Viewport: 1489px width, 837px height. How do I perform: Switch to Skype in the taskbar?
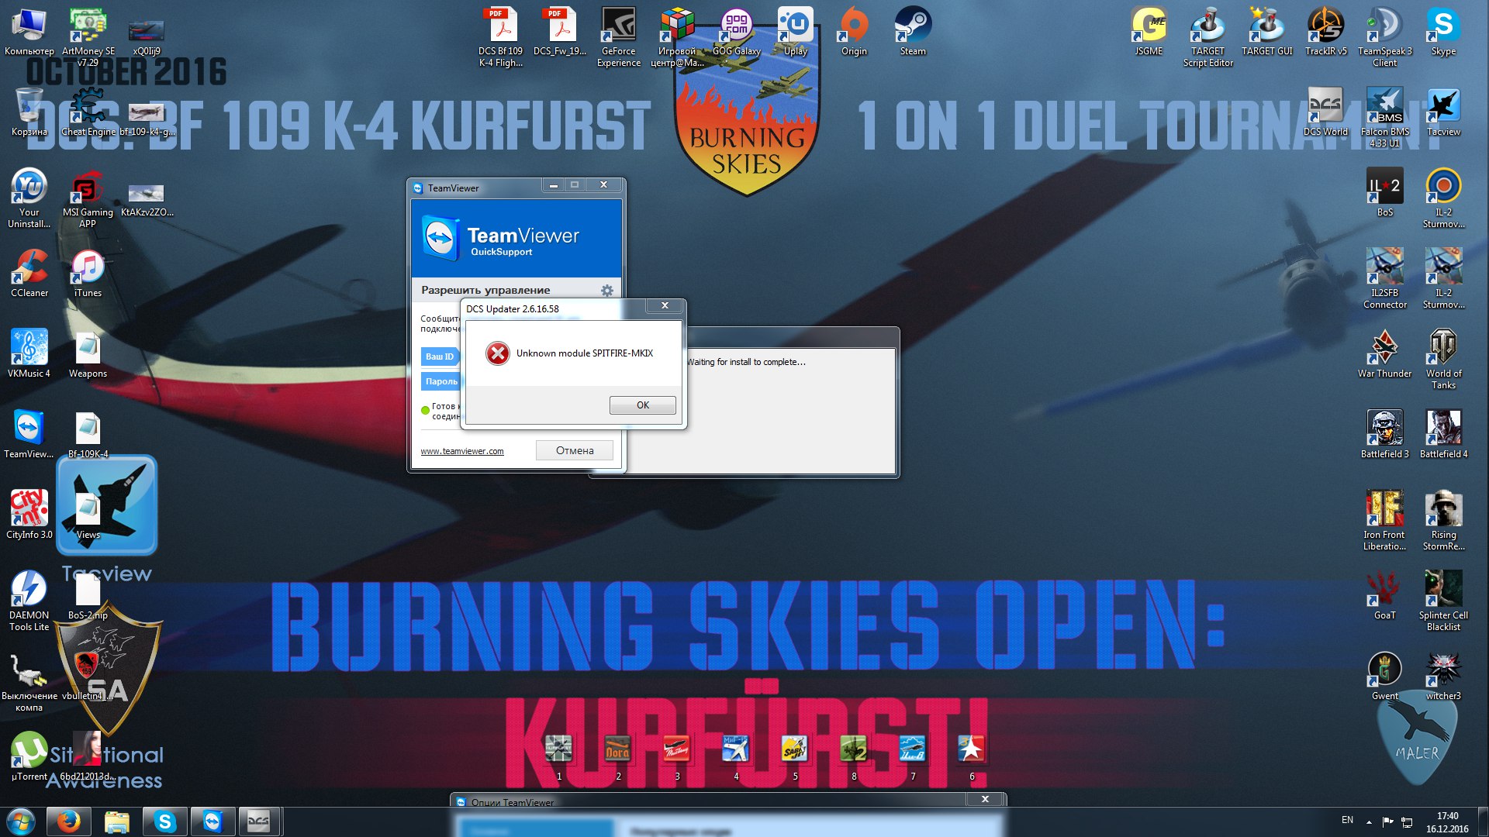click(x=165, y=821)
